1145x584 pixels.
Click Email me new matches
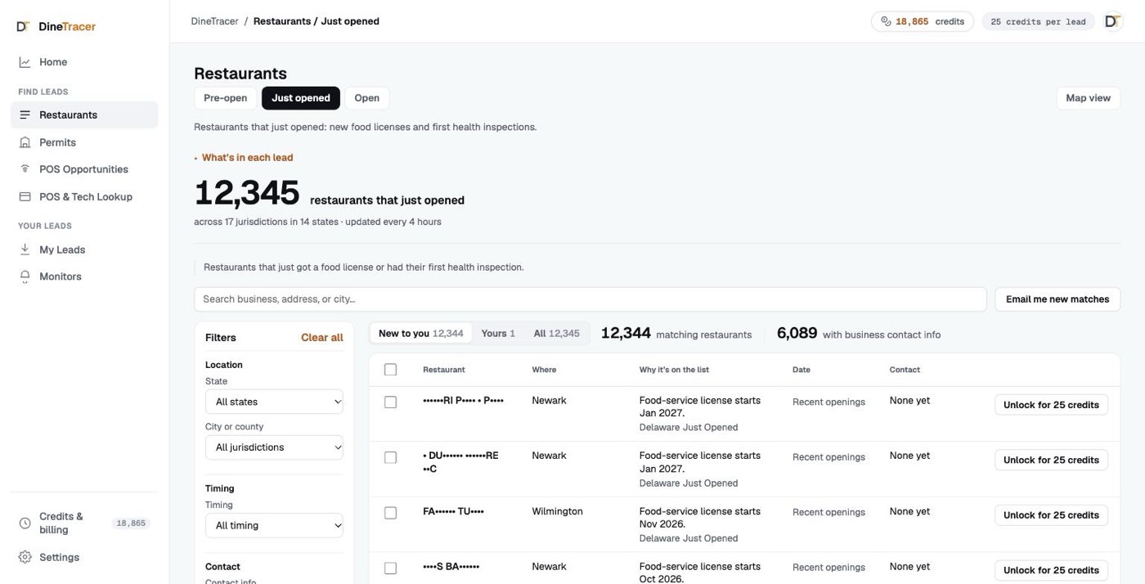click(1057, 299)
